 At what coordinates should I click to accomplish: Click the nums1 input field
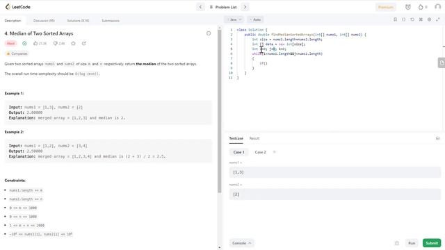(x=335, y=172)
